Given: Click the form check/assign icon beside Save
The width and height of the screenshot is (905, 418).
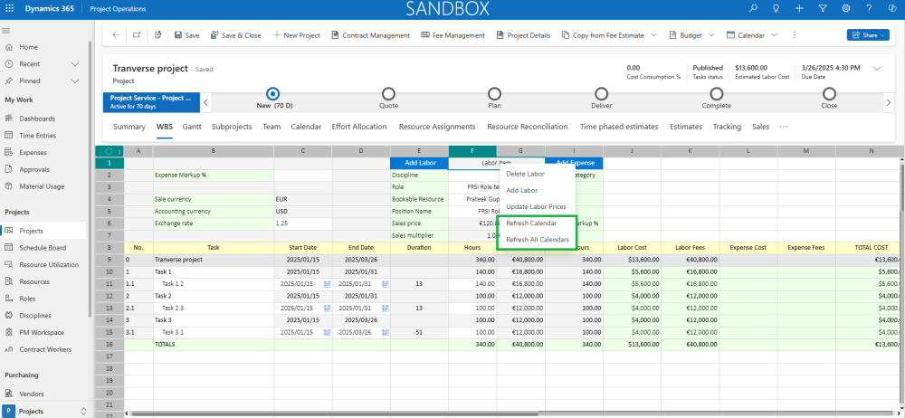Looking at the screenshot, I should pos(158,35).
